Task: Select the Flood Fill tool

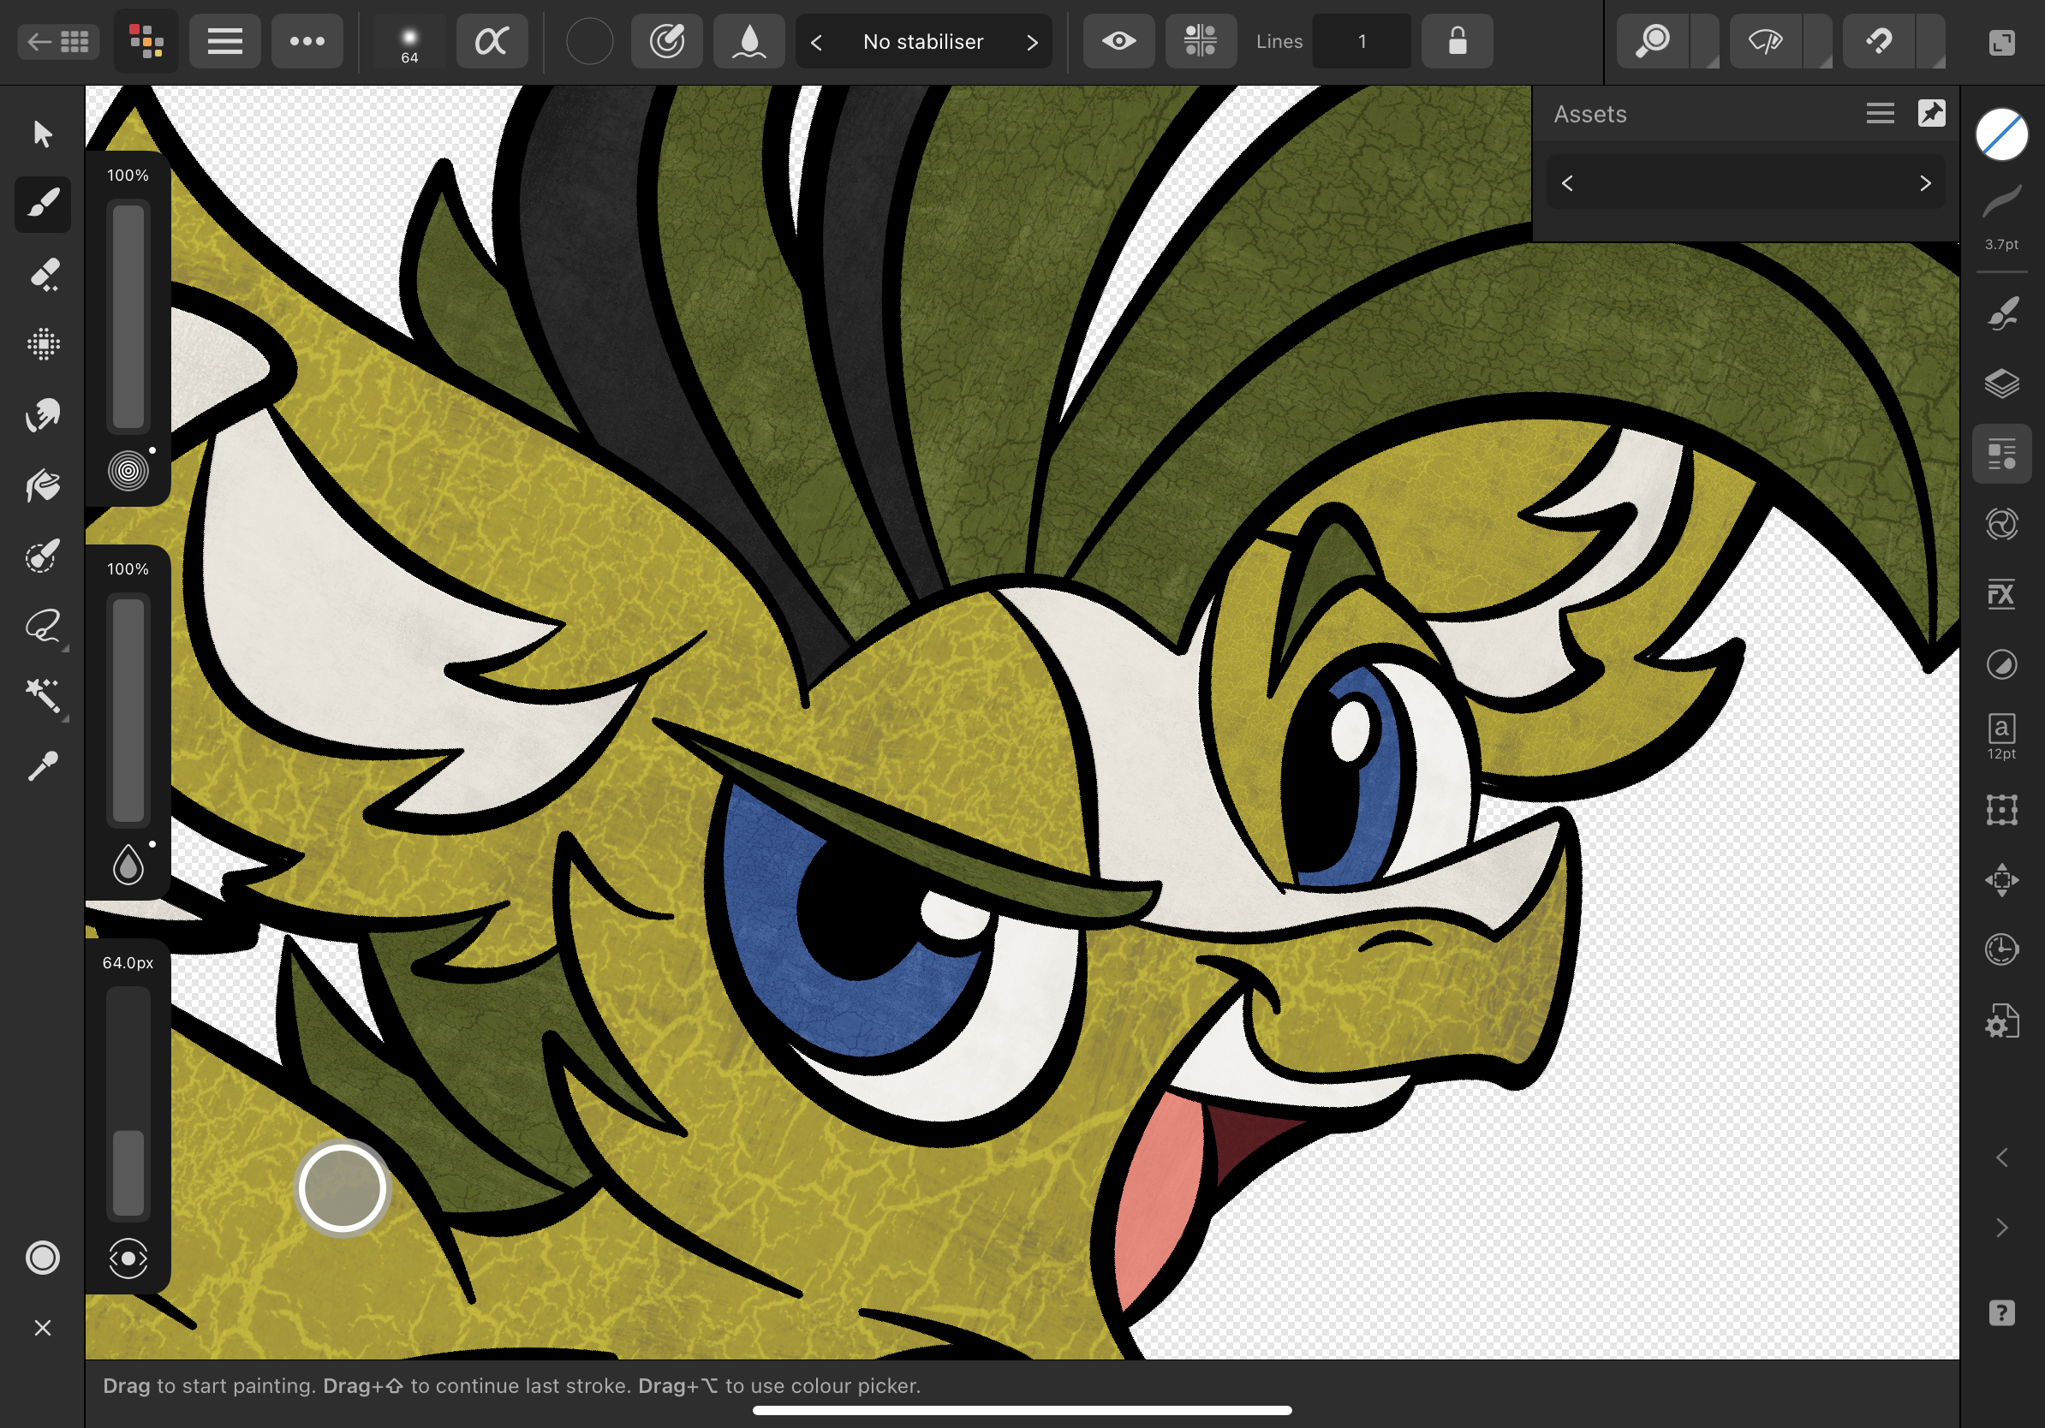Action: tap(43, 485)
